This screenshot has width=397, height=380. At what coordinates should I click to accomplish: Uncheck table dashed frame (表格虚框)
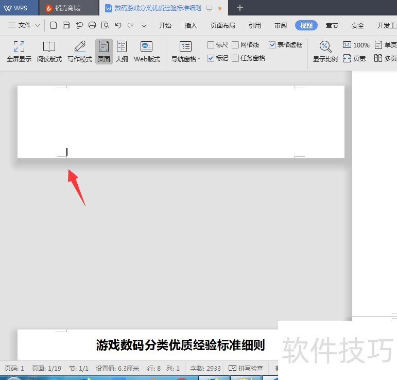coord(272,45)
